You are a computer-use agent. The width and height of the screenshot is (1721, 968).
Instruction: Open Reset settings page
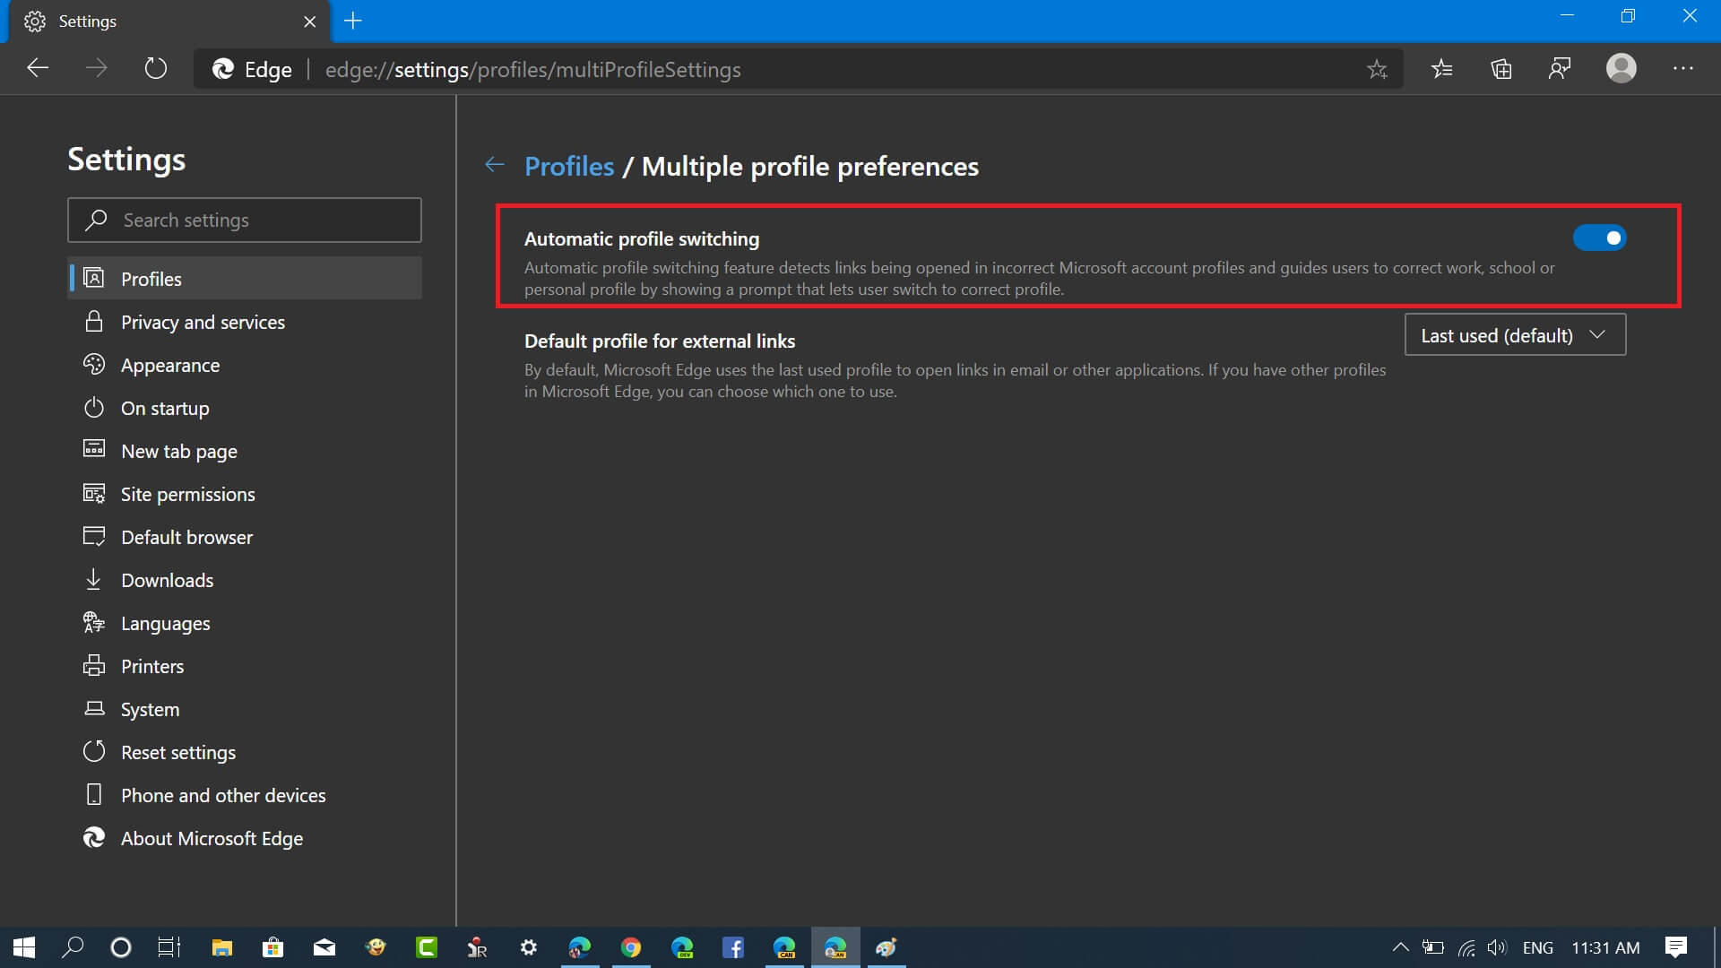point(177,752)
